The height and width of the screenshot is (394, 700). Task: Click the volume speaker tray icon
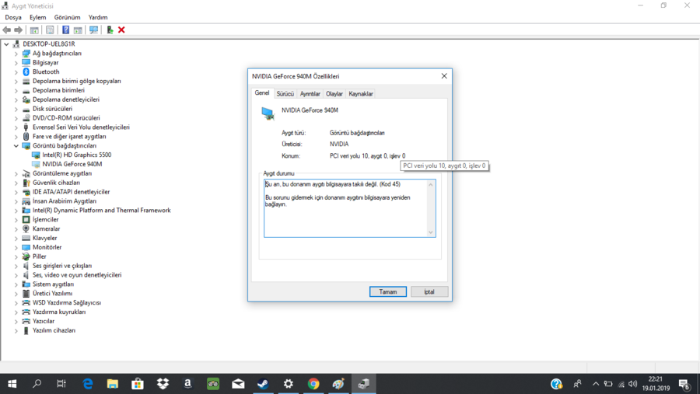click(x=632, y=384)
